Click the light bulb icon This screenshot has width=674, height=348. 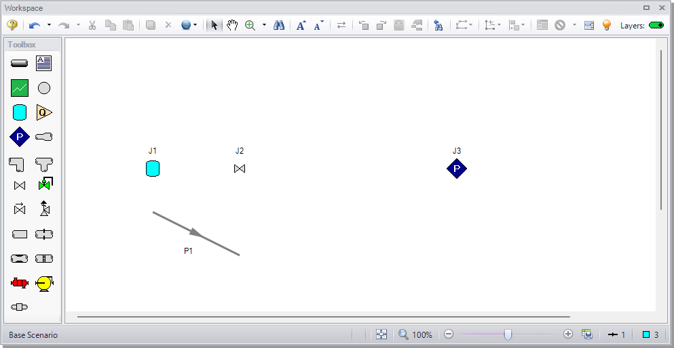point(607,25)
